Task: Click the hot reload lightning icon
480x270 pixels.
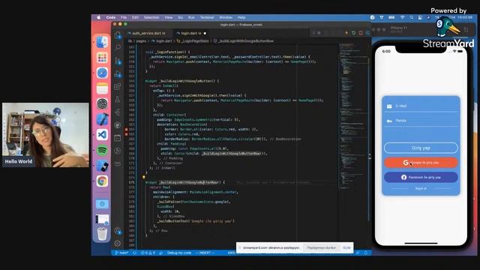Action: tap(346, 33)
